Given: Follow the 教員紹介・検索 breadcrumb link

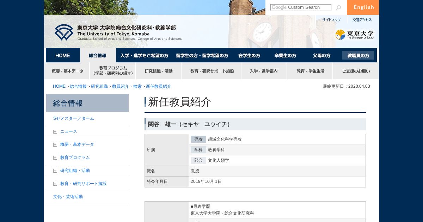Looking at the screenshot, I should (127, 86).
